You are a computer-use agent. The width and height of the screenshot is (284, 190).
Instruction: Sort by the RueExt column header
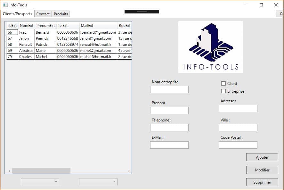(125, 26)
